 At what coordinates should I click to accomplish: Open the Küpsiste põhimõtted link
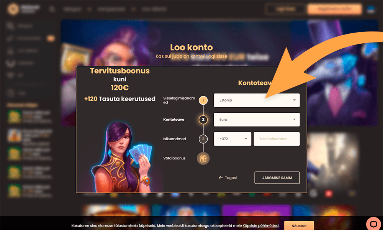point(260,226)
